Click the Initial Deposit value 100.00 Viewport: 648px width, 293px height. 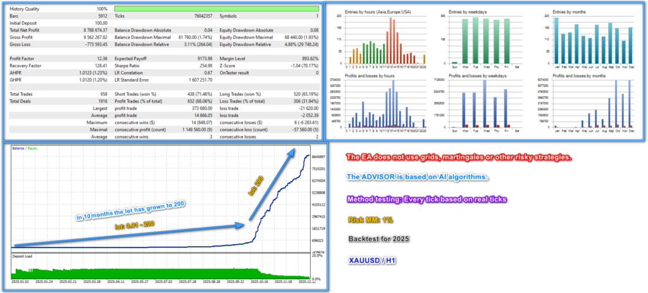[101, 23]
